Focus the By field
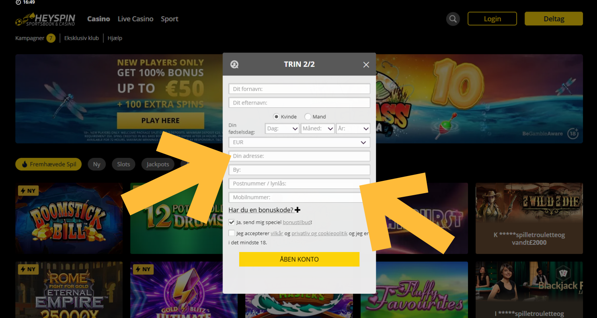The height and width of the screenshot is (318, 597). [x=299, y=170]
